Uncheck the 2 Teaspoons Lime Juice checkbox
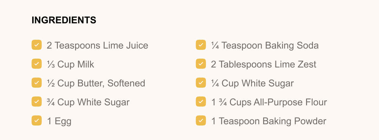Viewport: 379px width, 140px height. 37,45
